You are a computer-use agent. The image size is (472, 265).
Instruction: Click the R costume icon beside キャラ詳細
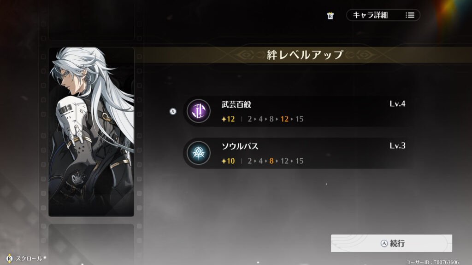click(x=330, y=16)
